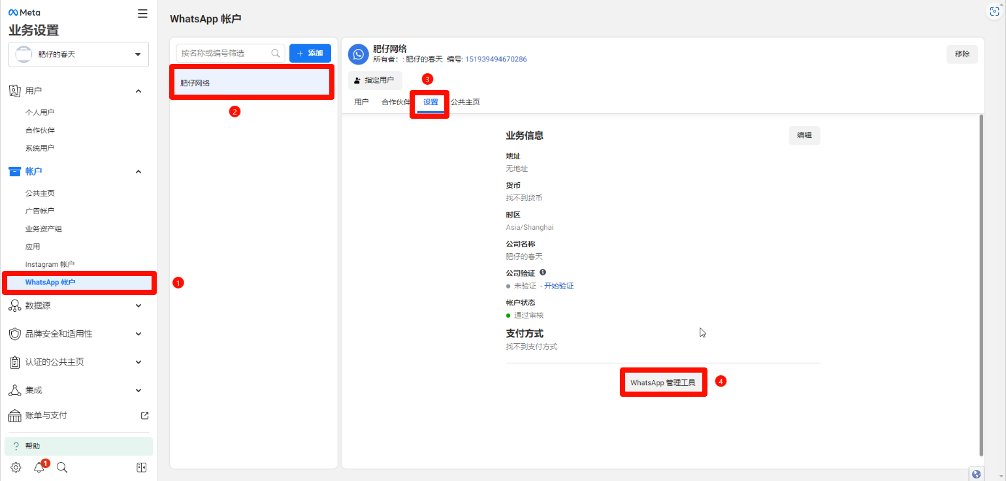Open 系统用户 in the sidebar
1006x481 pixels.
(40, 148)
